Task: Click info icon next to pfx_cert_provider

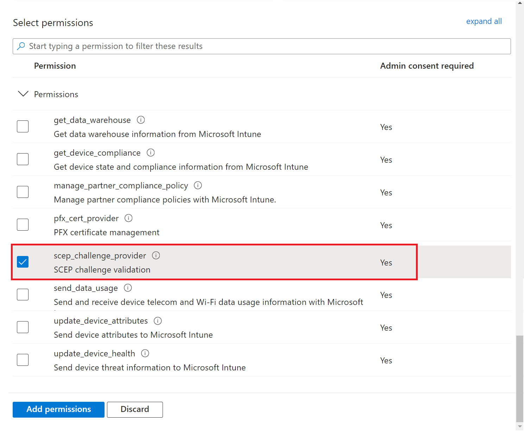Action: click(x=129, y=218)
